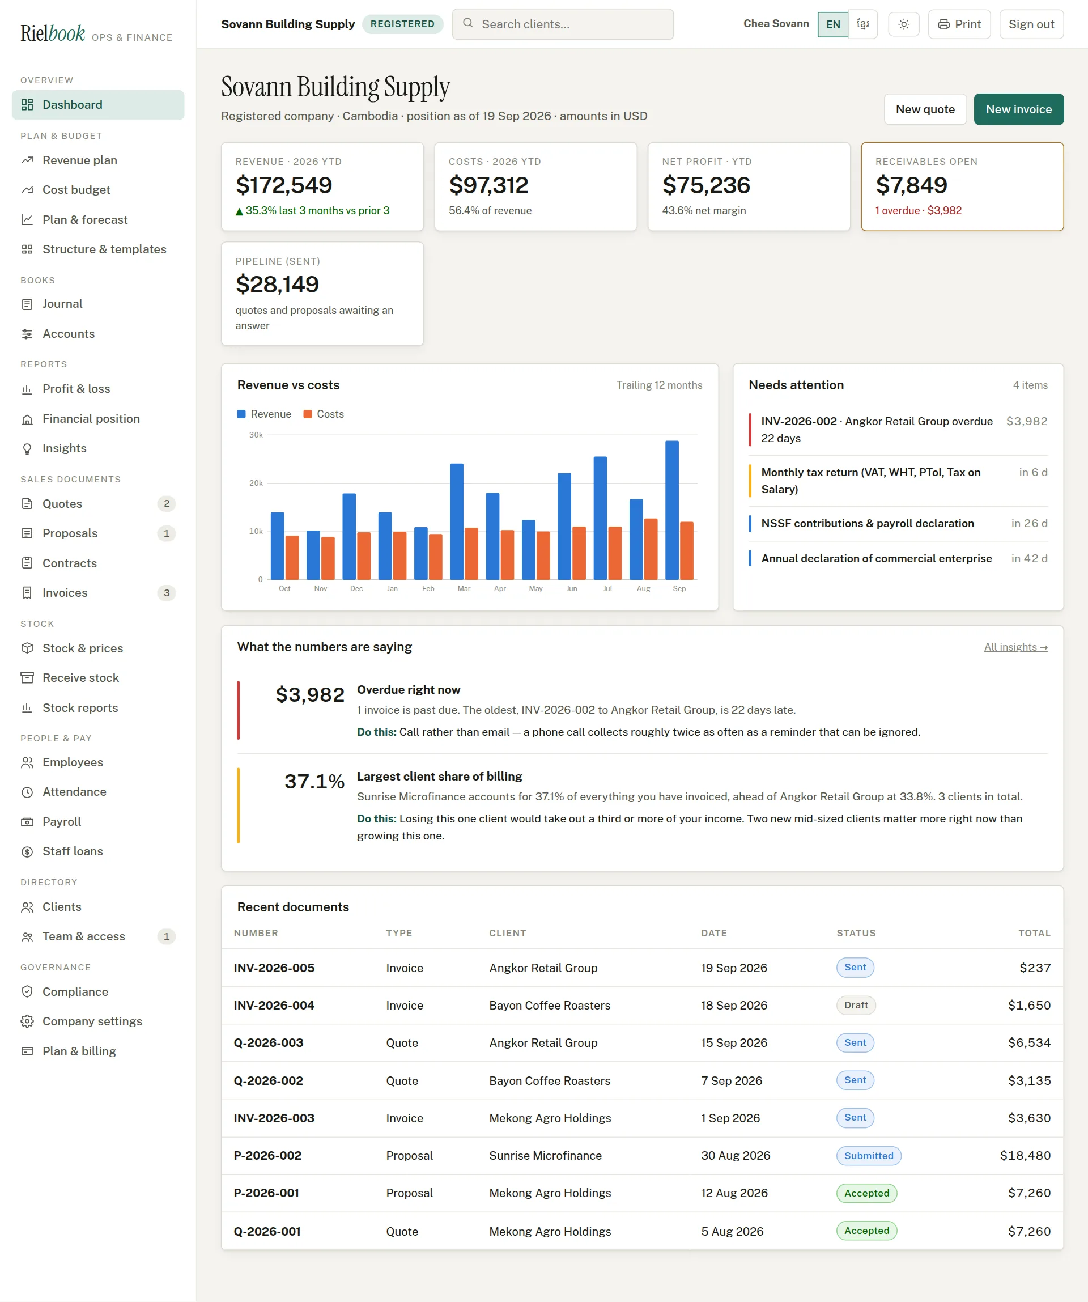Open NSSF contributions attention item
Viewport: 1088px width, 1302px height.
pos(898,523)
